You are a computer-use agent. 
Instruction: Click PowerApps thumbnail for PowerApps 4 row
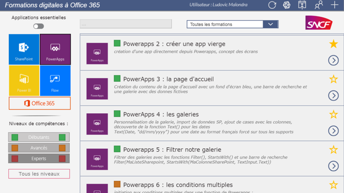[97, 124]
